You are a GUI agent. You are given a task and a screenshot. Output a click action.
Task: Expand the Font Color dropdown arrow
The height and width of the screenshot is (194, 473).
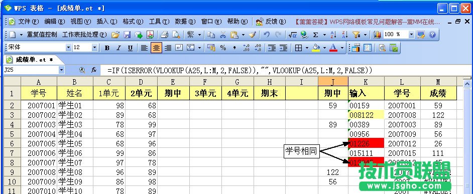point(342,48)
